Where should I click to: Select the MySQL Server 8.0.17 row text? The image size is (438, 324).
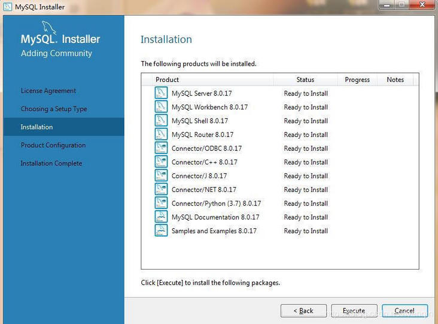tap(202, 93)
